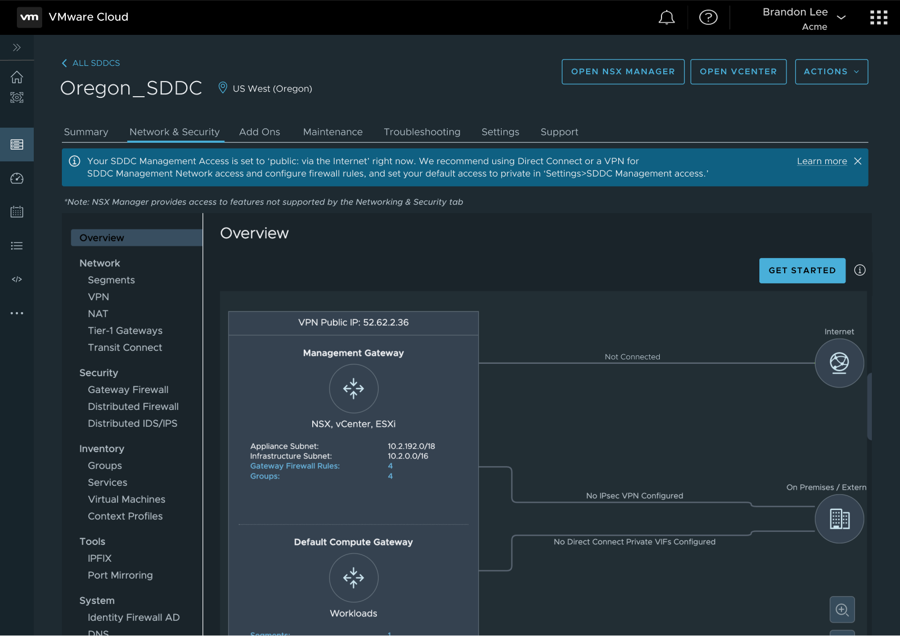Open the Support tab

559,132
